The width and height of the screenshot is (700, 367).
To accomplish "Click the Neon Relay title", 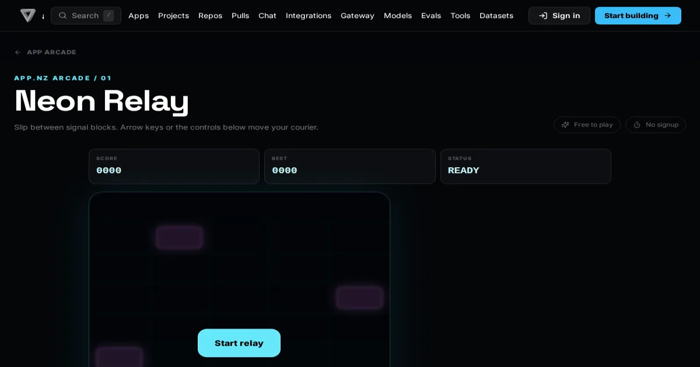I will pos(101,101).
